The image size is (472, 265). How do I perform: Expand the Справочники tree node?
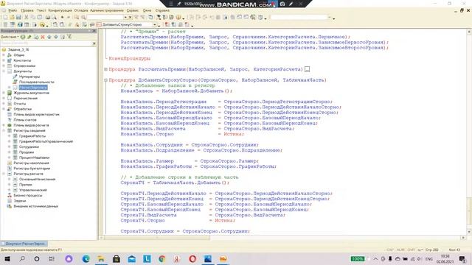tap(4, 66)
